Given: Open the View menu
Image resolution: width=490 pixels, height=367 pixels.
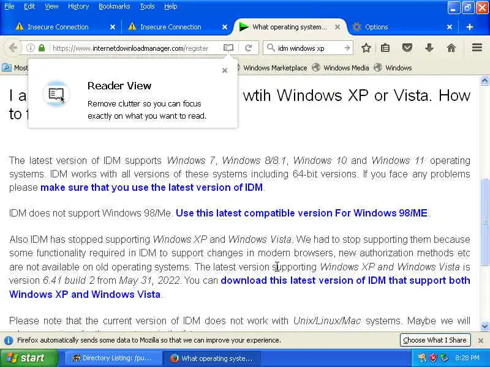Looking at the screenshot, I should (51, 6).
